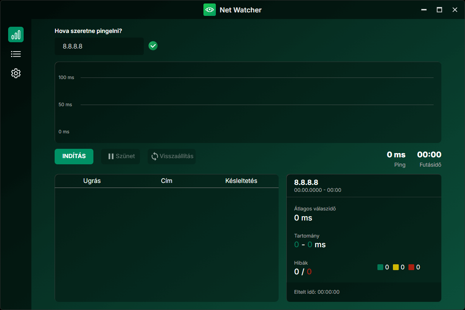Image resolution: width=465 pixels, height=310 pixels.
Task: Click the pause icon on Szünet
Action: 111,157
